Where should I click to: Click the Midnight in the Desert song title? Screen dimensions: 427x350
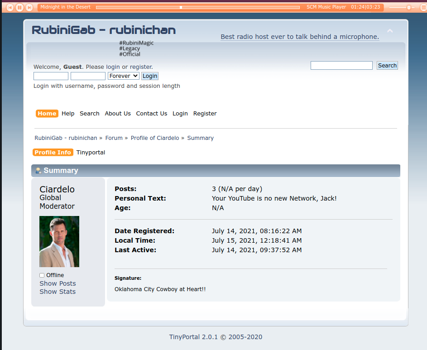click(x=65, y=7)
